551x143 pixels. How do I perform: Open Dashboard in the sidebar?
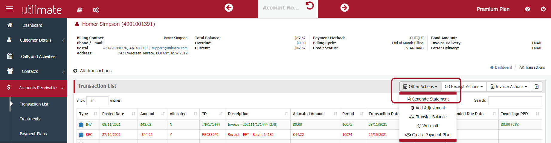coord(32,25)
